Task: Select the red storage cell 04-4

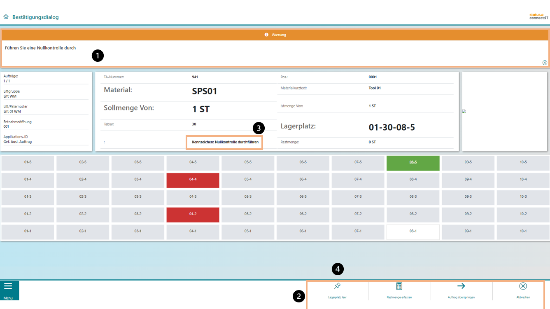Action: click(193, 180)
